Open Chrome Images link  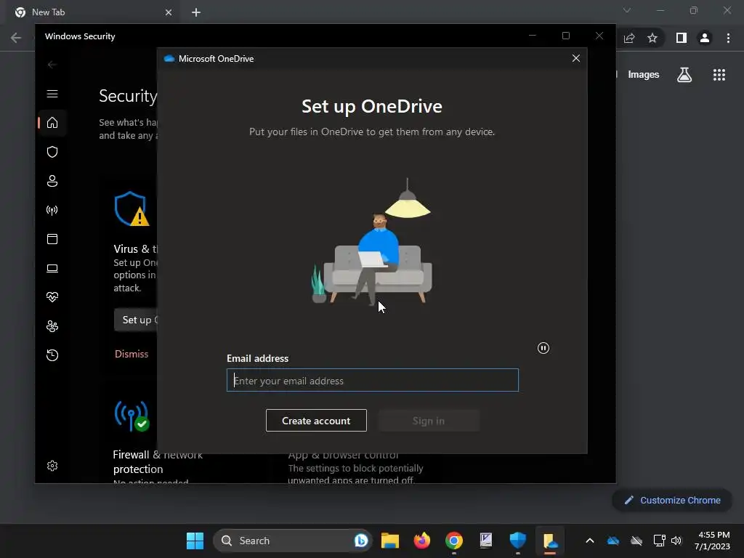(x=644, y=75)
